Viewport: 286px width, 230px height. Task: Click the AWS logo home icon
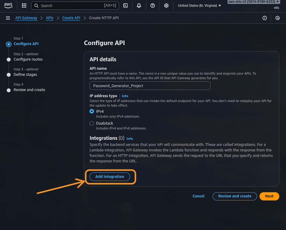[8, 5]
